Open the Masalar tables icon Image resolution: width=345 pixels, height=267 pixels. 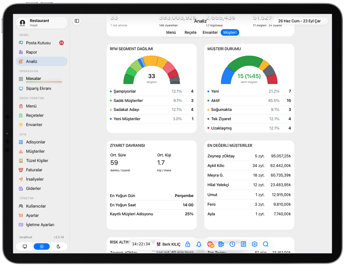(x=21, y=79)
